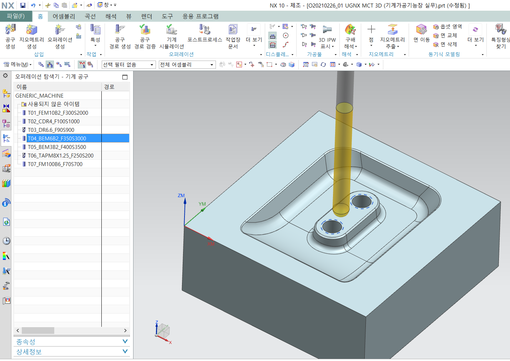The height and width of the screenshot is (361, 510).
Task: Click 면 삭제 button
Action: click(x=445, y=45)
